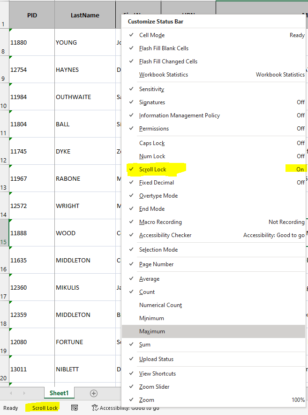Open the Accessibility checker status icon

(125, 408)
